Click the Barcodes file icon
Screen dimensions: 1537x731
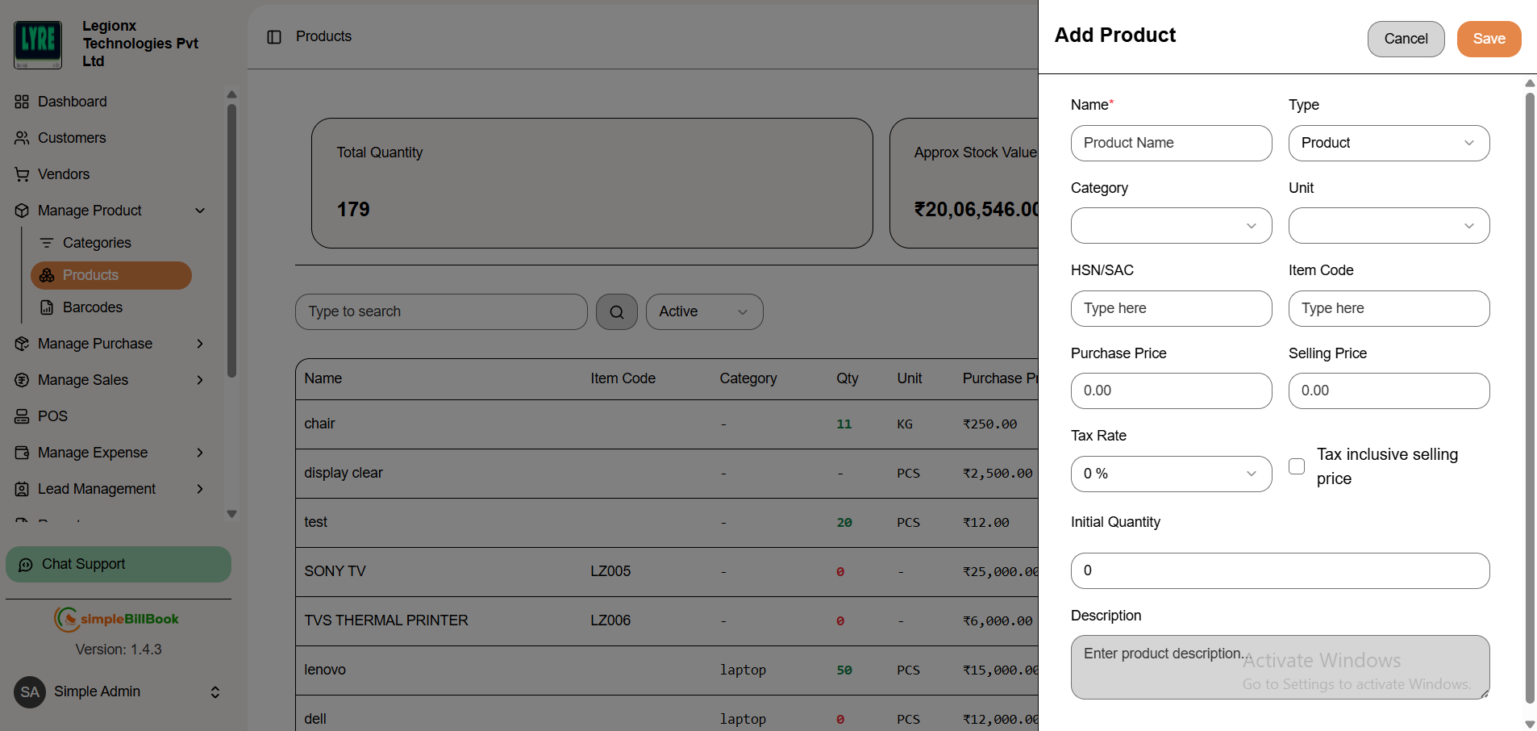pos(47,307)
